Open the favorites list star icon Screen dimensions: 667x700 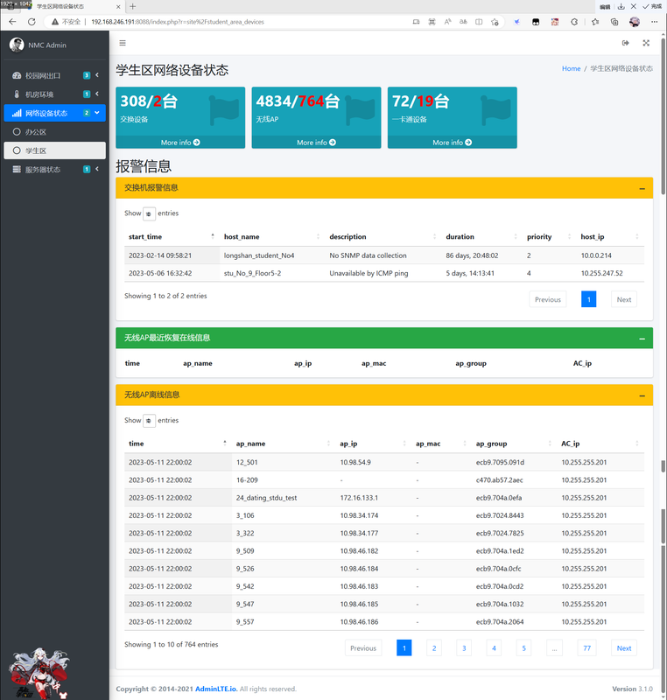[x=595, y=21]
